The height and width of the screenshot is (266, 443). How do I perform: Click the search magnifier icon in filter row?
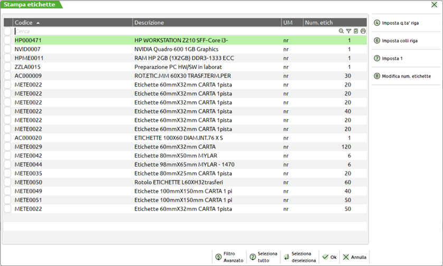(342, 32)
